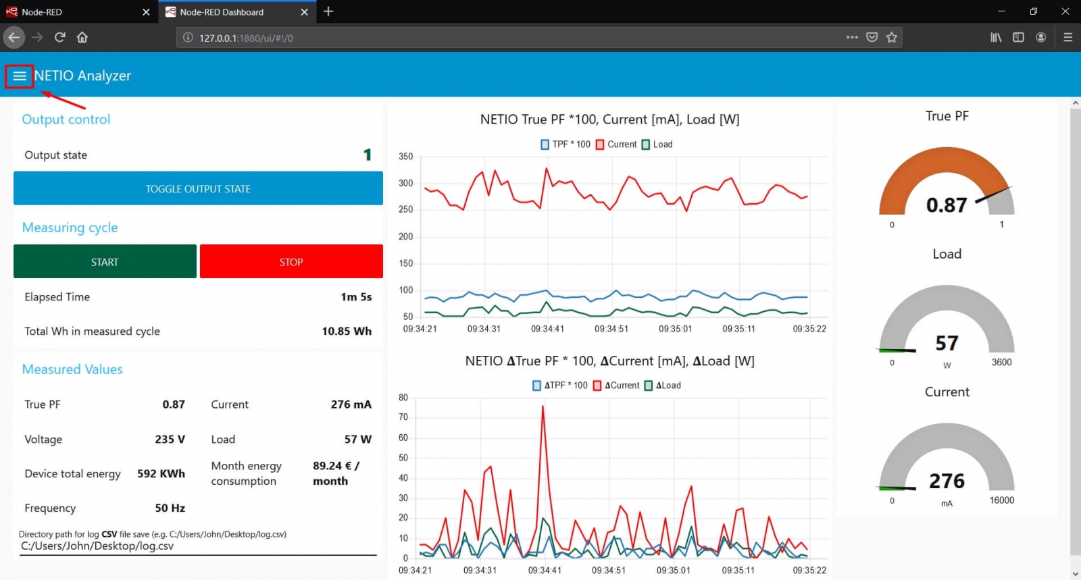Click the Elapsed Time value 1m 5s
1081x580 pixels.
click(x=356, y=297)
